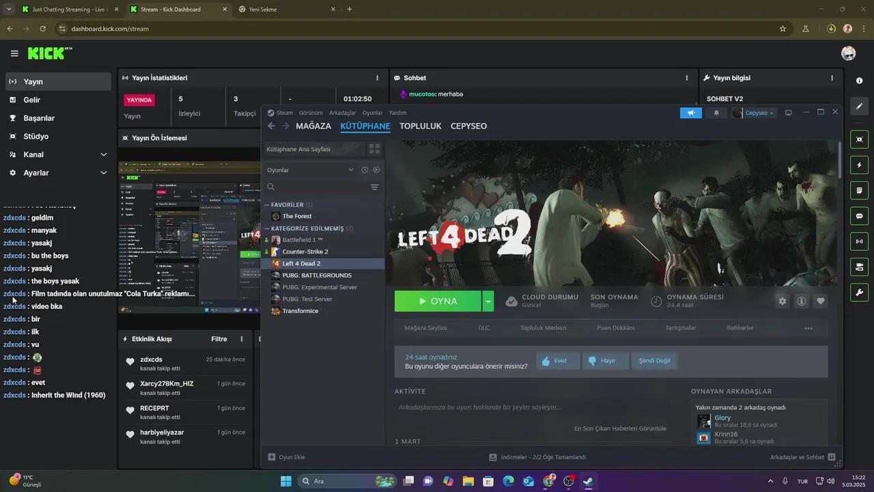The image size is (874, 492).
Task: Switch to the MAĞAZA tab in Steam
Action: tap(313, 126)
